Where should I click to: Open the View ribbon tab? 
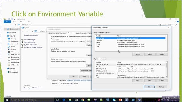29,22
